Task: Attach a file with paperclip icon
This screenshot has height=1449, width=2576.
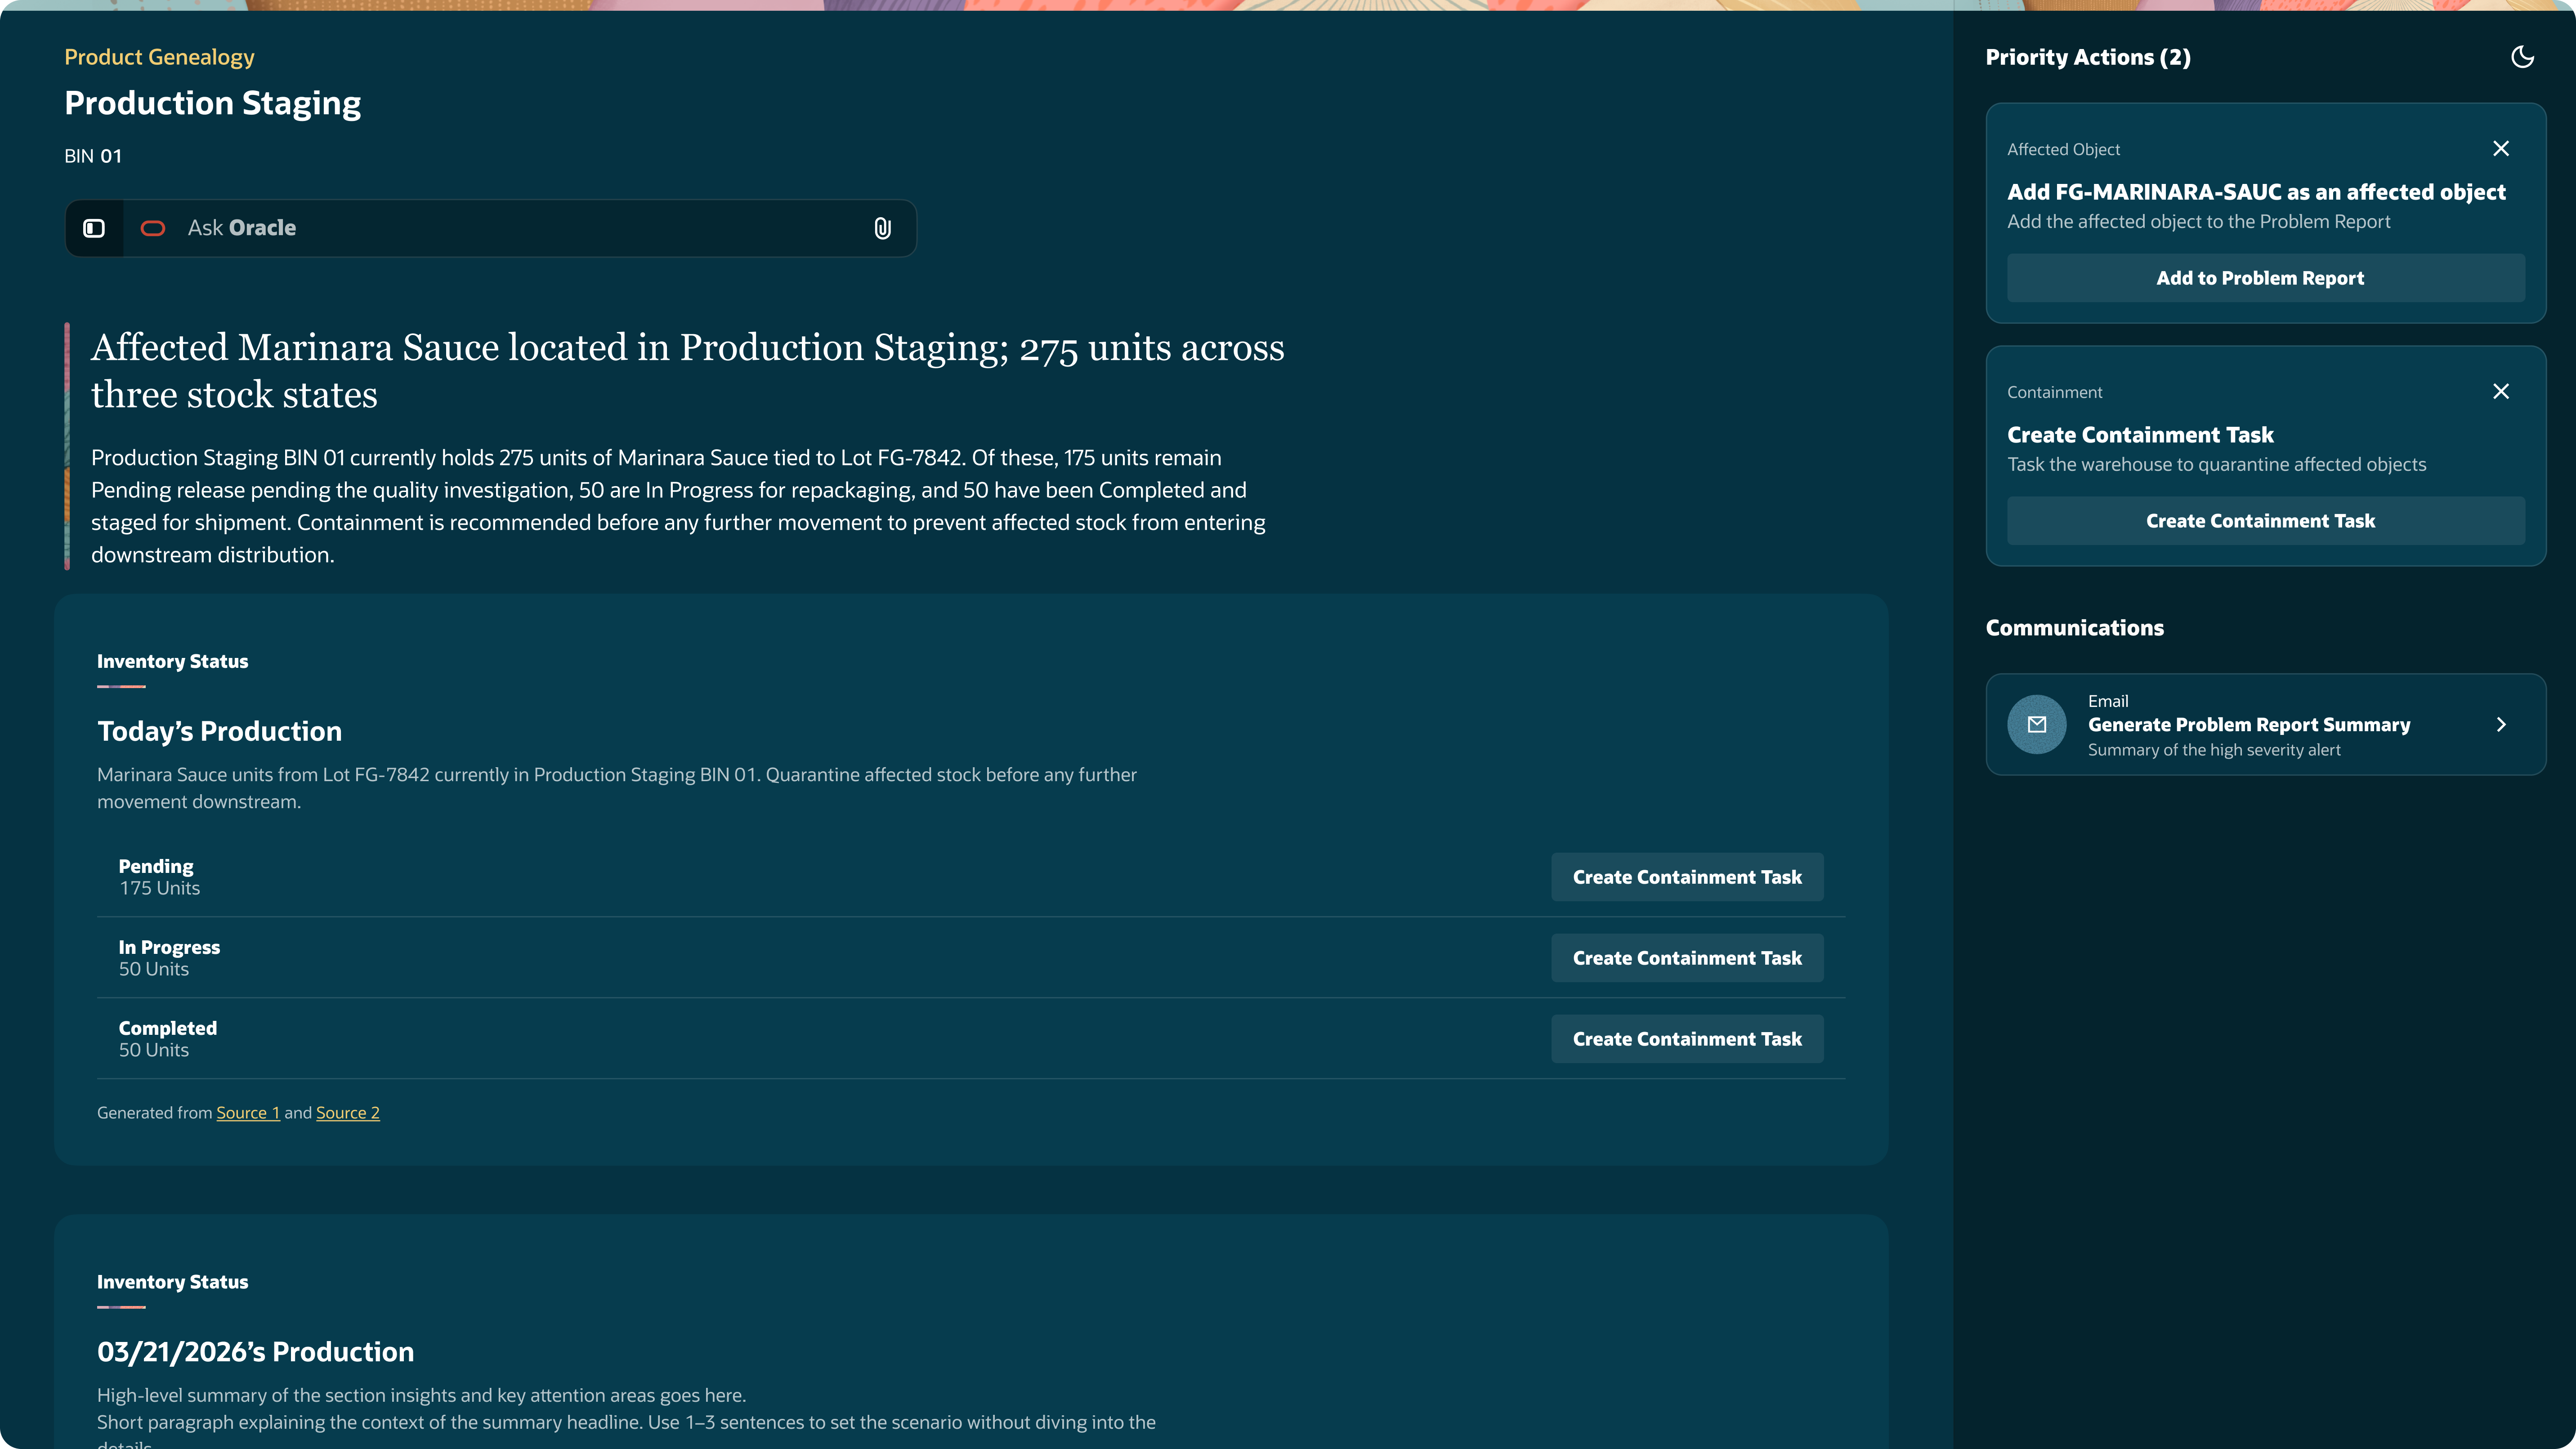Action: [882, 228]
